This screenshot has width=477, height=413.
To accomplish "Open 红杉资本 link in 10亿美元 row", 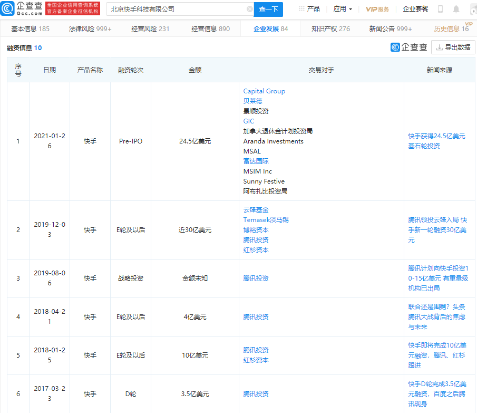I will coord(256,360).
